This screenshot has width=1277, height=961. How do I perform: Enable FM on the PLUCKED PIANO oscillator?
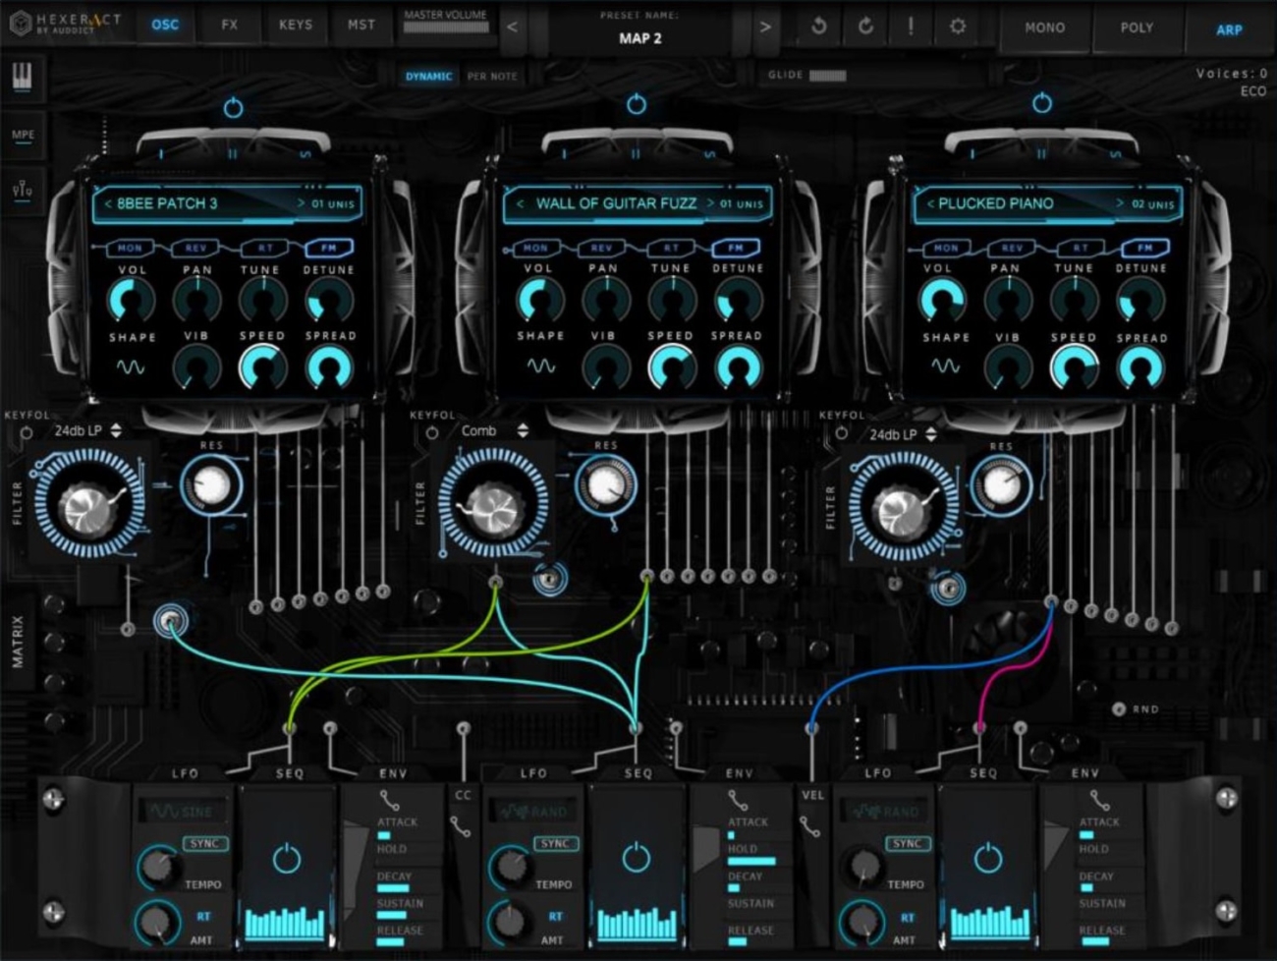1146,248
